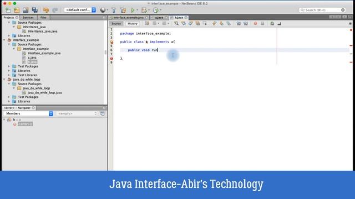The image size is (355, 199).
Task: Click the Build Project hammer icon
Action: coord(114,10)
